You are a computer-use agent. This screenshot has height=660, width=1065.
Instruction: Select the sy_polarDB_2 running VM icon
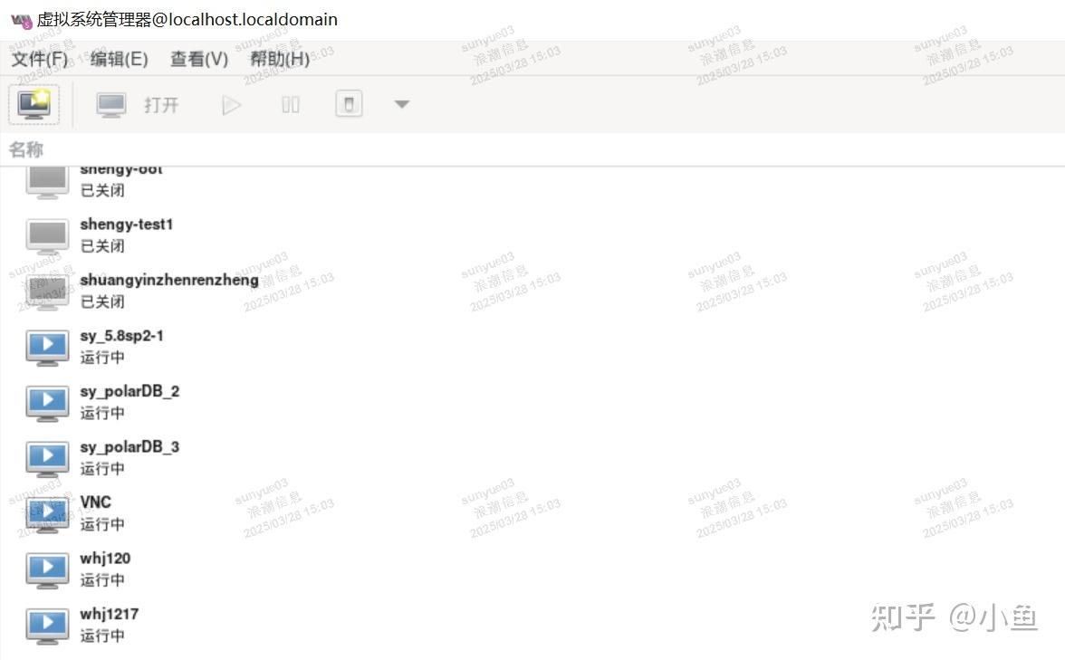coord(47,404)
